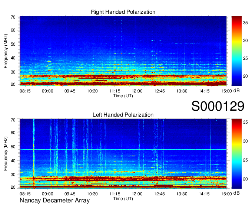Click the S000129 identifier label
Screen dimensions: 252x205
(x=218, y=106)
